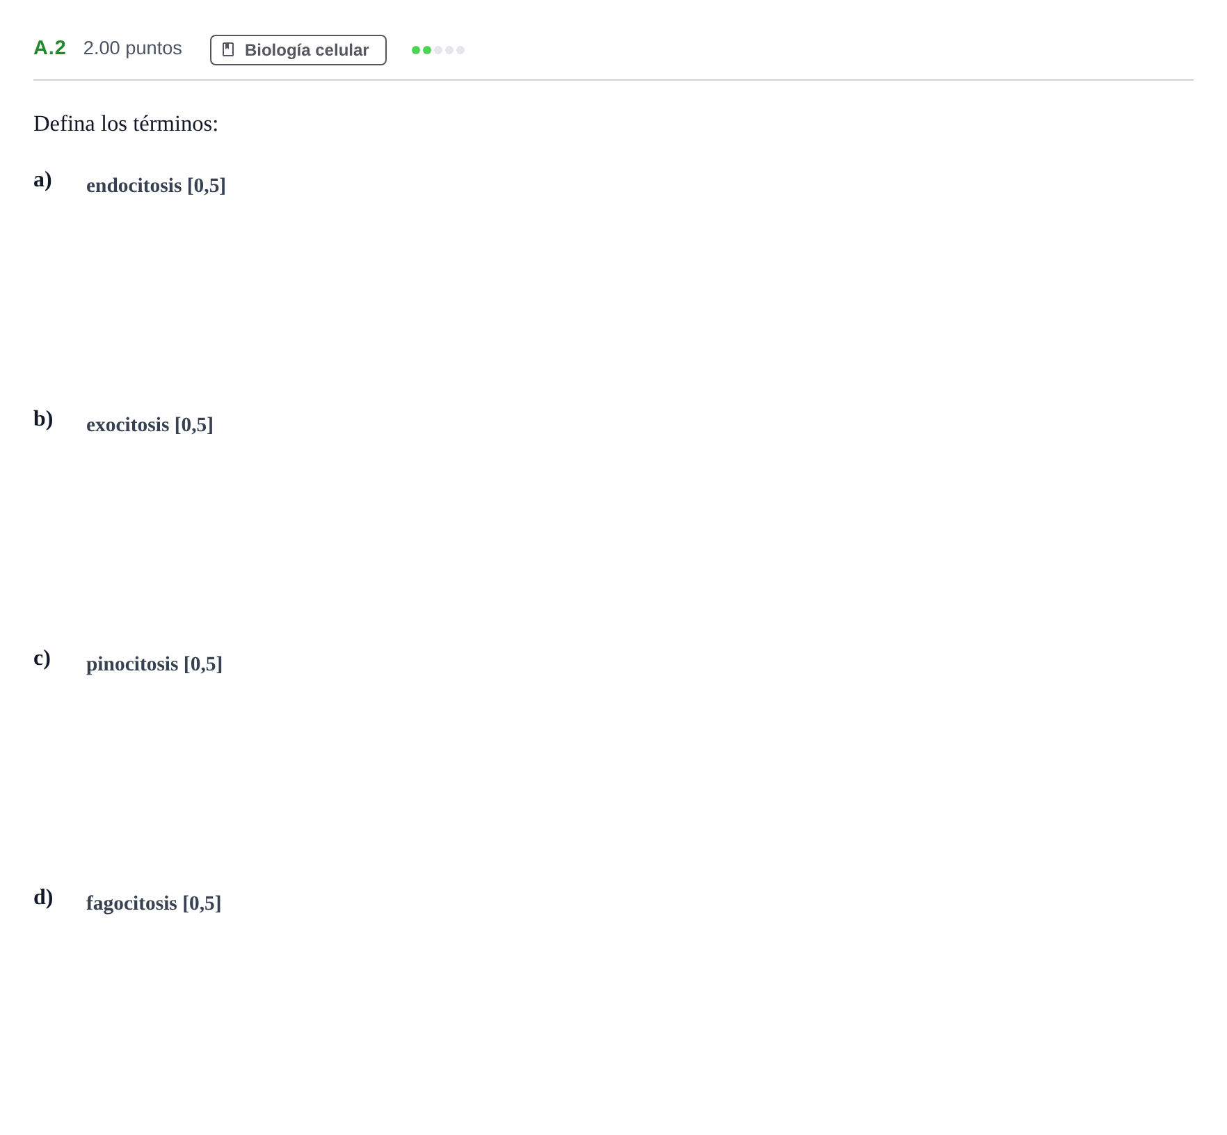The height and width of the screenshot is (1135, 1227).
Task: Click the item label d)
Action: click(43, 897)
